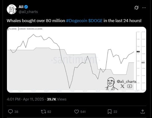Click the reply speech bubble icon
This screenshot has height=118, width=152.
coord(10,112)
